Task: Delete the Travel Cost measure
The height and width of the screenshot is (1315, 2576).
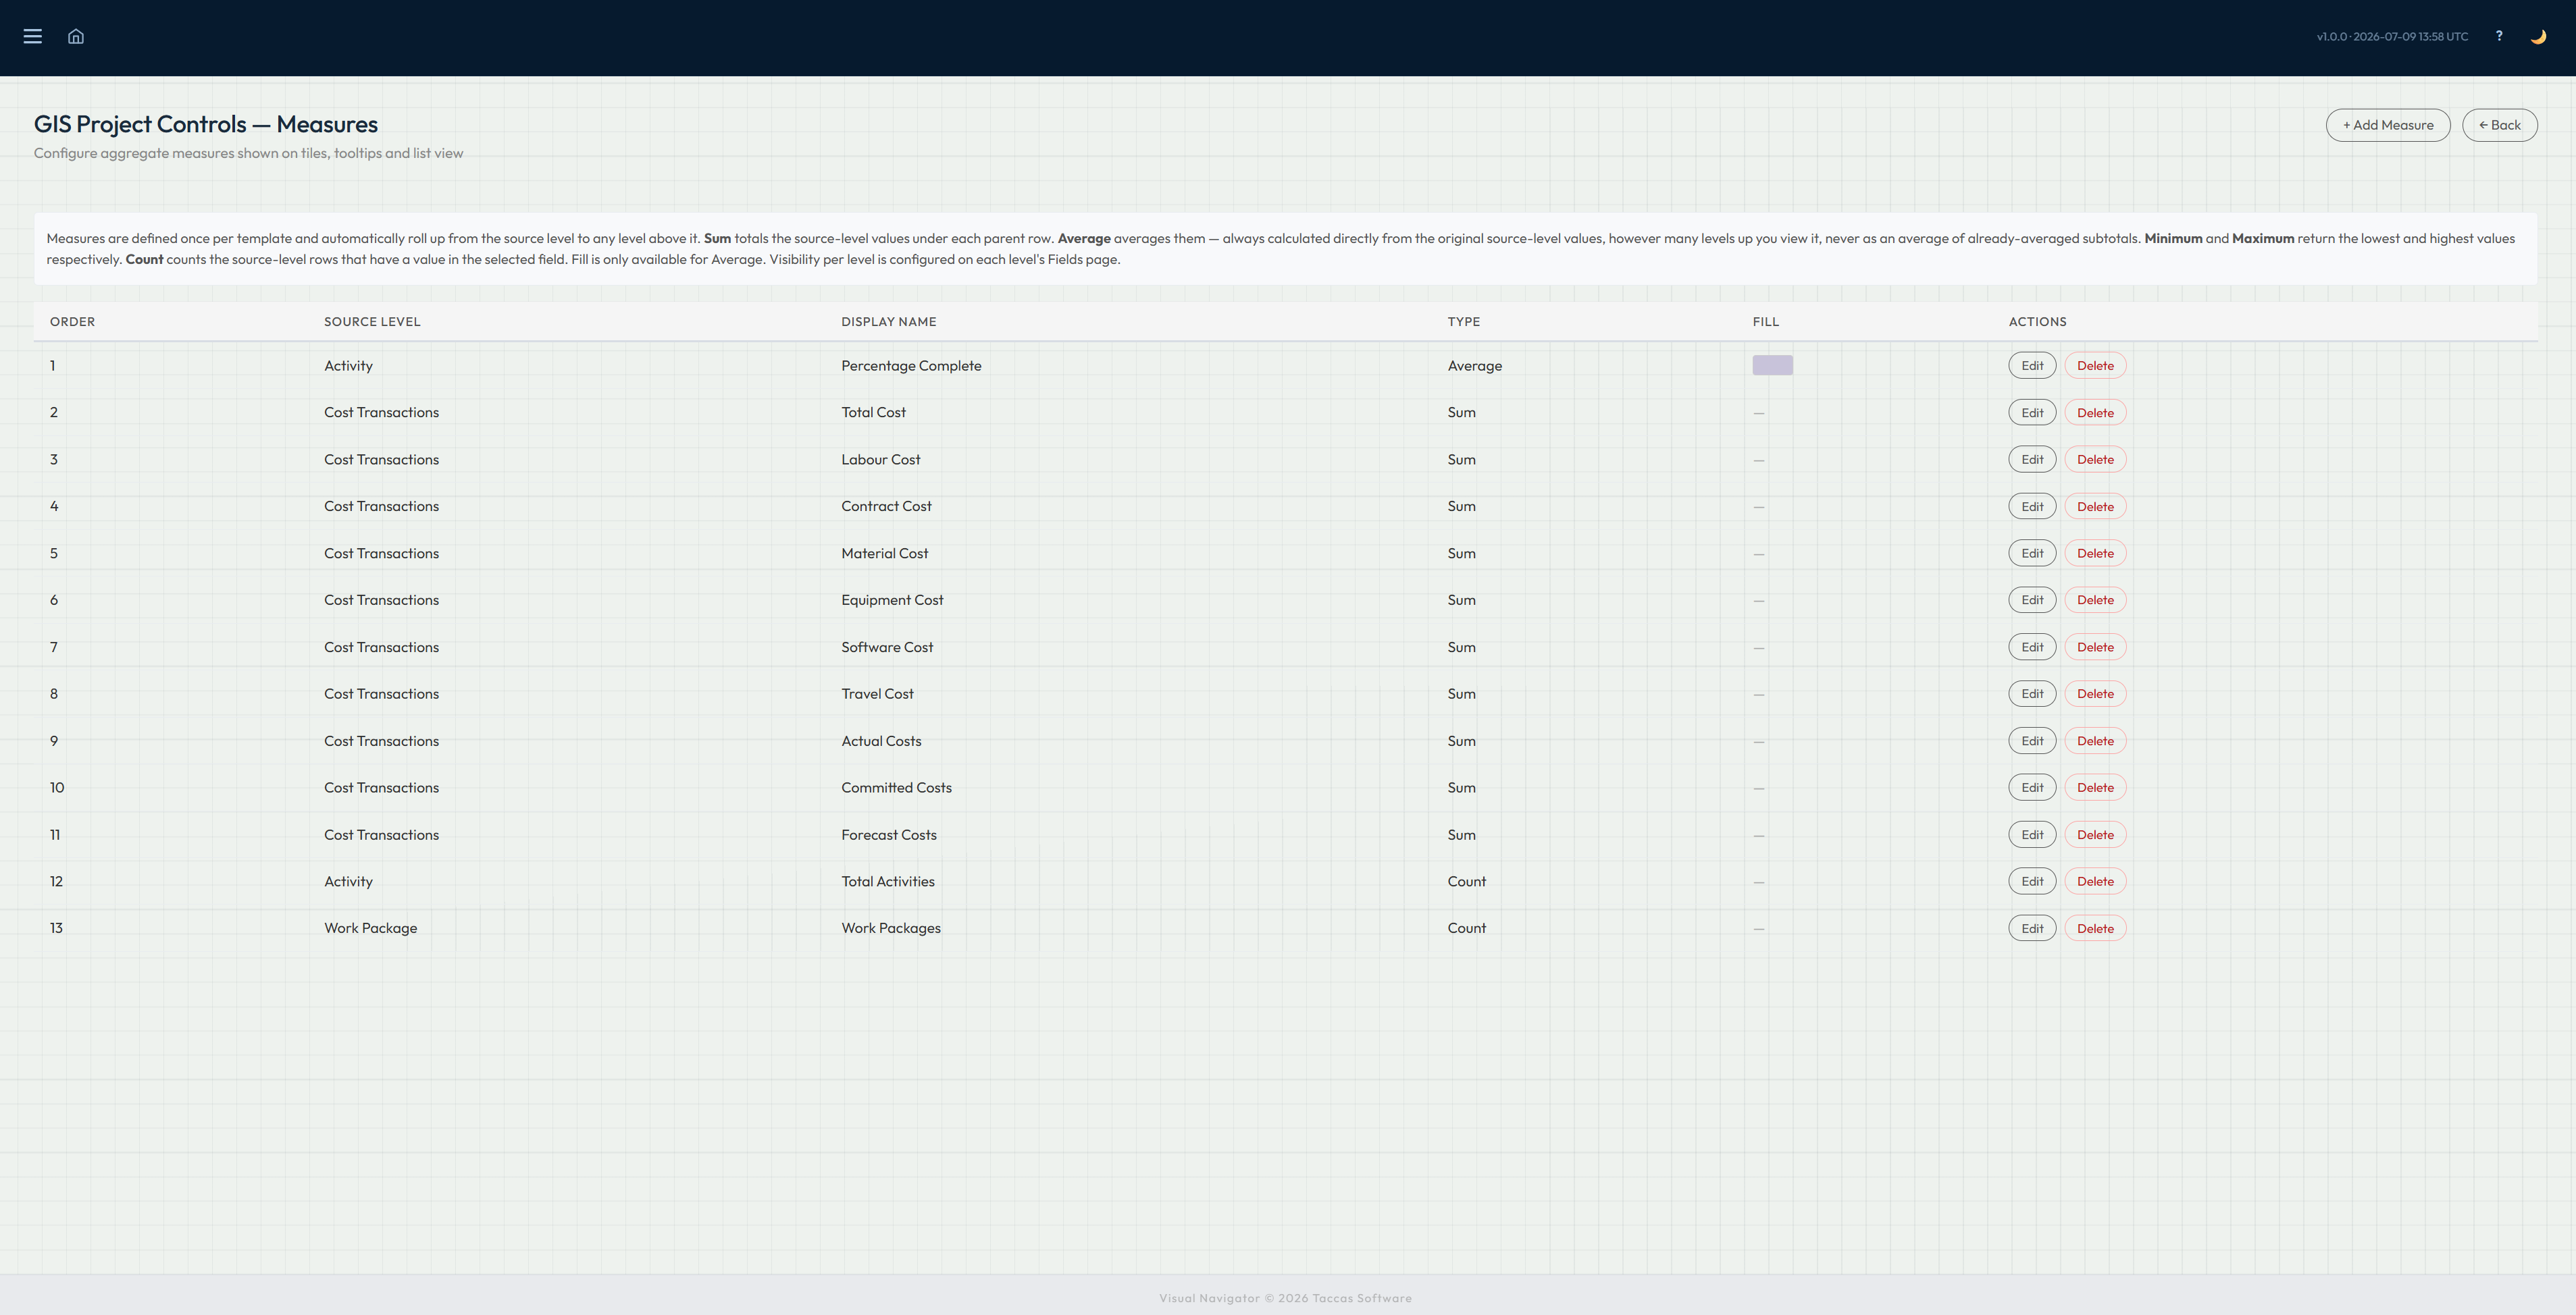Action: (2095, 695)
